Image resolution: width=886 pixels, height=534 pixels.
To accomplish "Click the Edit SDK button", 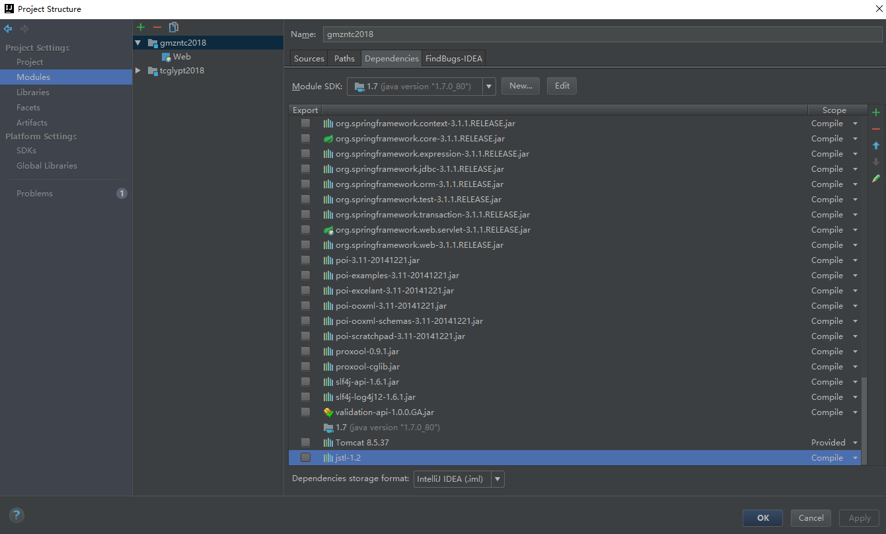I will (562, 86).
